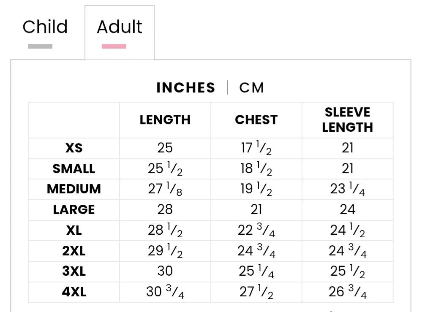Click the pink underline beneath Adult

(x=114, y=46)
